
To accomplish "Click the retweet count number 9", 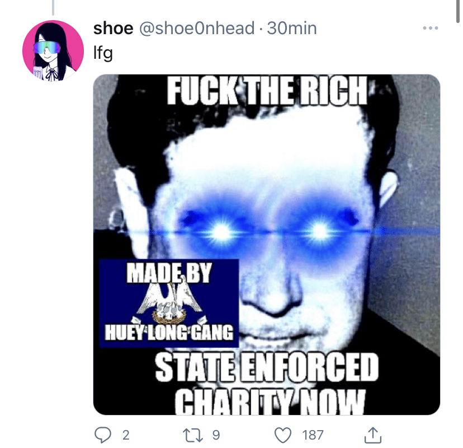I will pos(216,435).
